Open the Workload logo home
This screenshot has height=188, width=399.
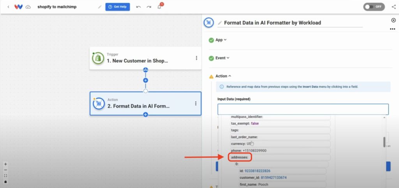19,7
